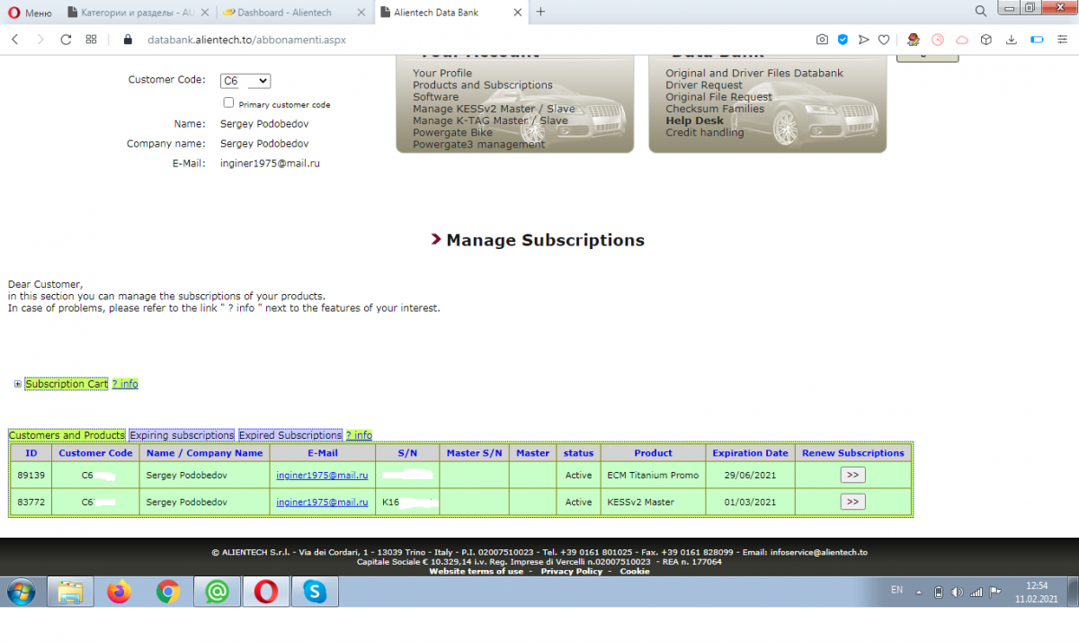1079x642 pixels.
Task: Click the tab search magnifier icon
Action: pyautogui.click(x=981, y=11)
